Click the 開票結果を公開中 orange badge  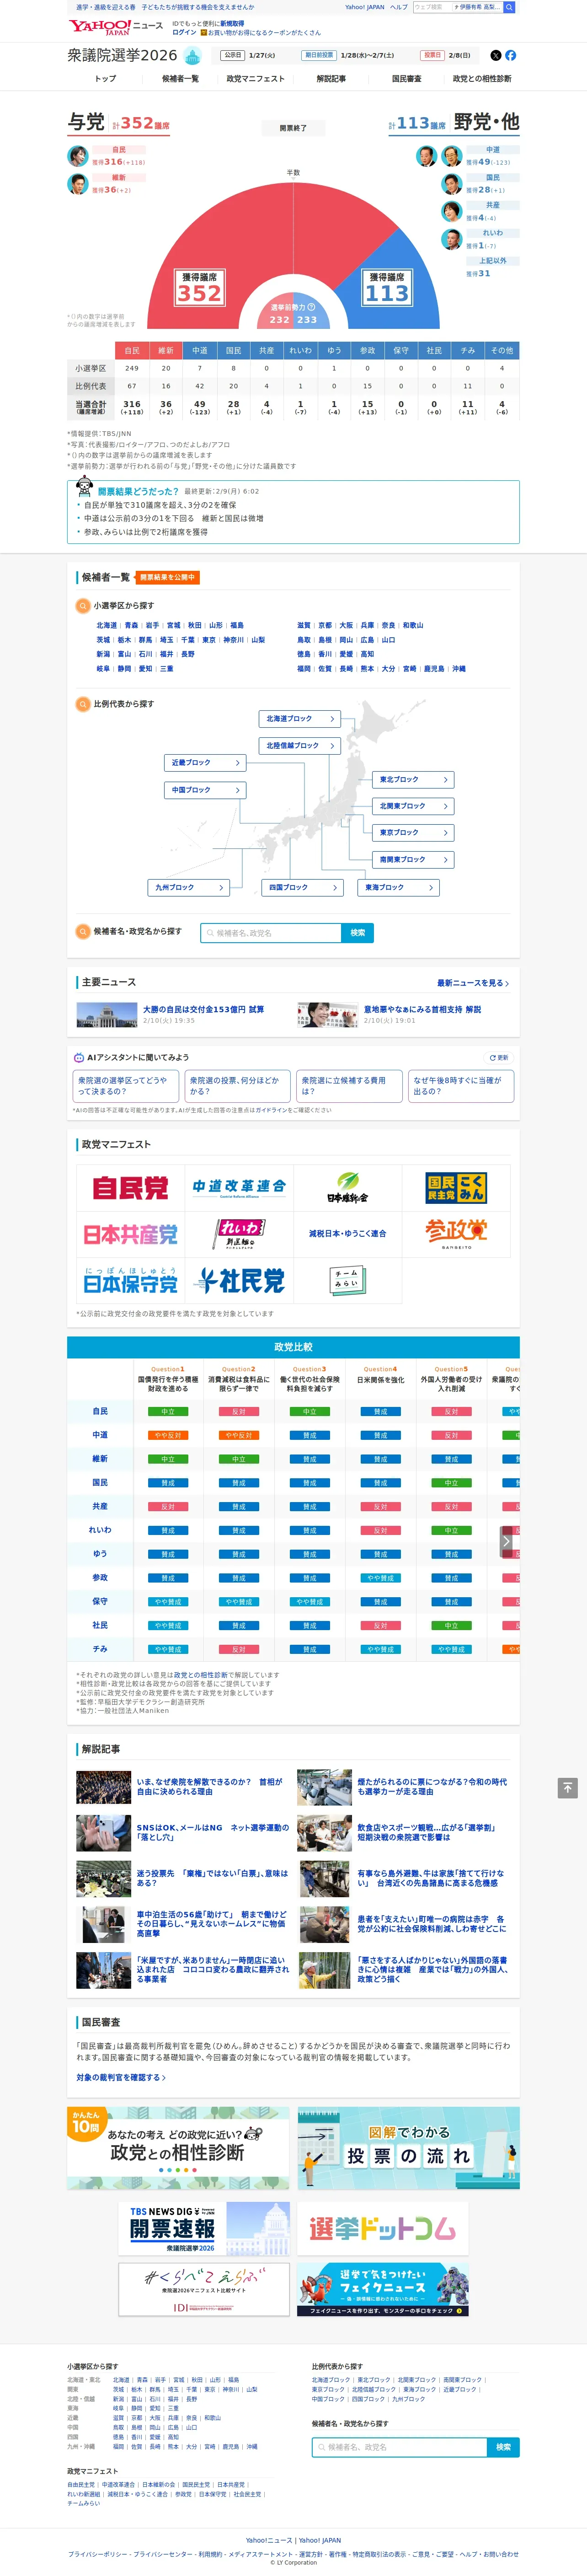[x=168, y=577]
